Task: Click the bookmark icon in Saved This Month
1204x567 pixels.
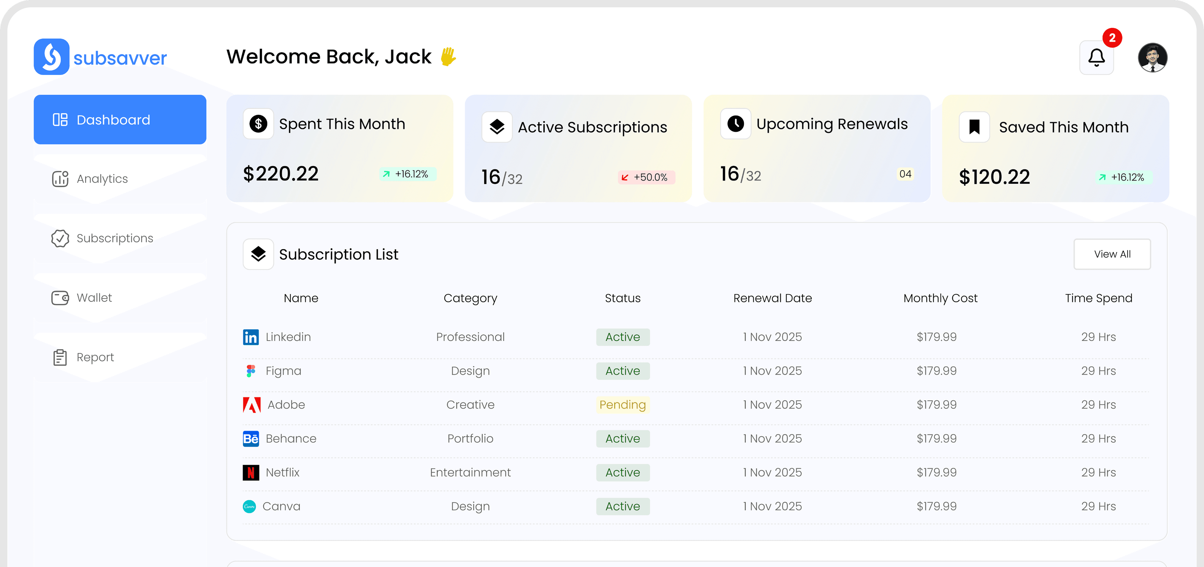Action: click(x=974, y=127)
